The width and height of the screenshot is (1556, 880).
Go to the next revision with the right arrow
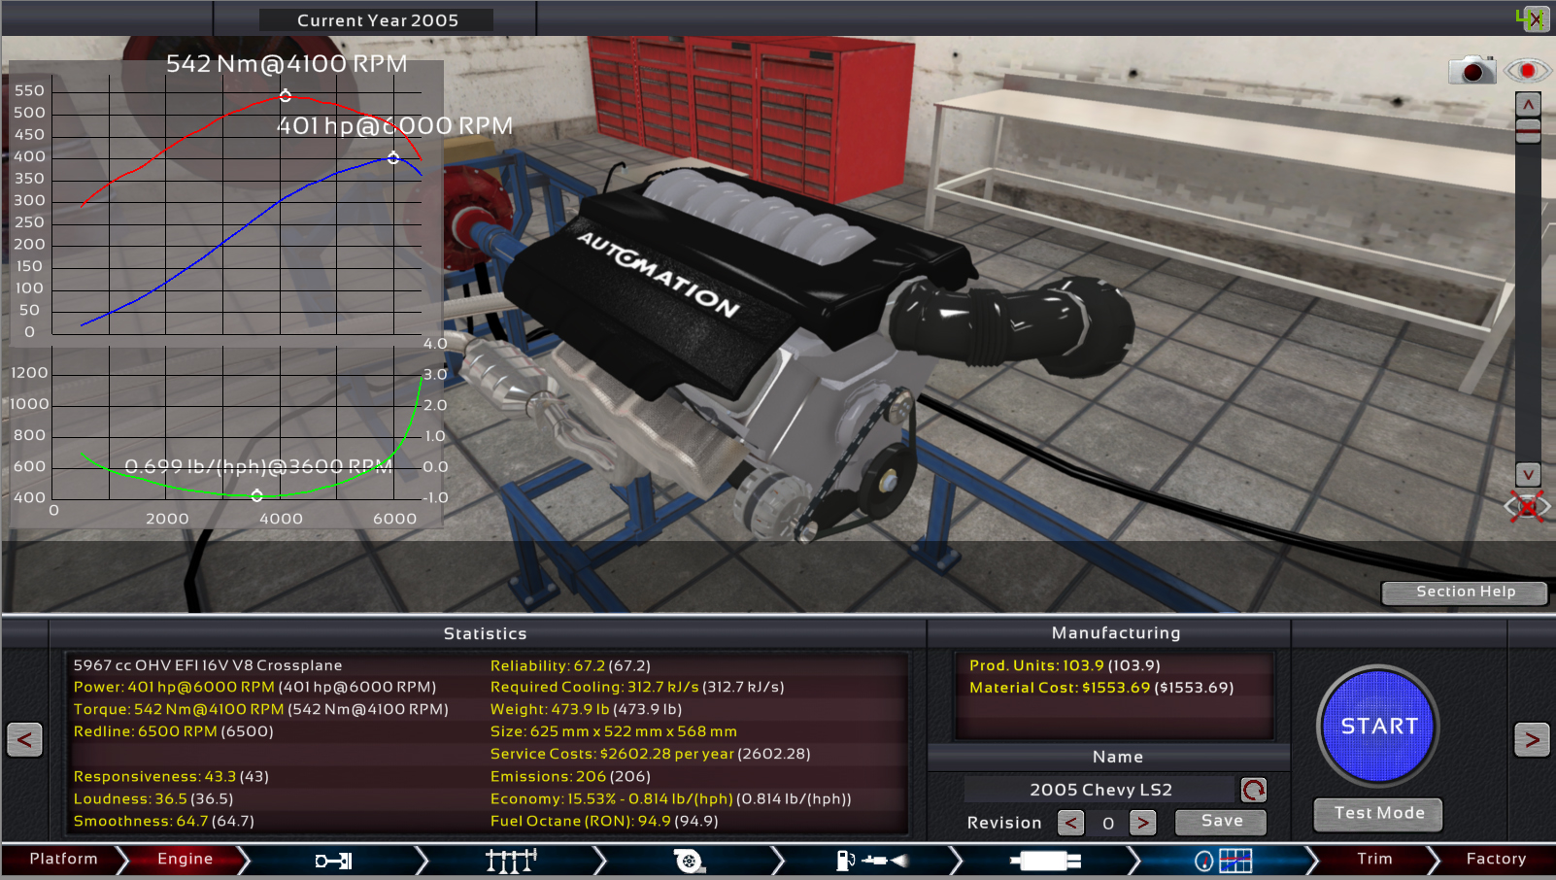(1143, 824)
